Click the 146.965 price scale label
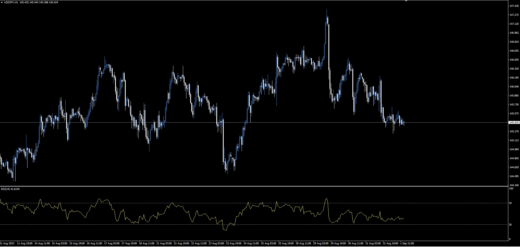This screenshot has height=247, width=520. (514, 33)
